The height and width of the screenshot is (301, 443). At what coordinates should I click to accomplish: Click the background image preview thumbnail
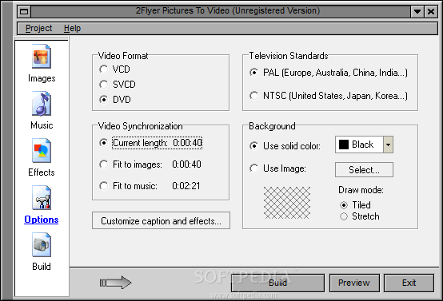coord(287,203)
